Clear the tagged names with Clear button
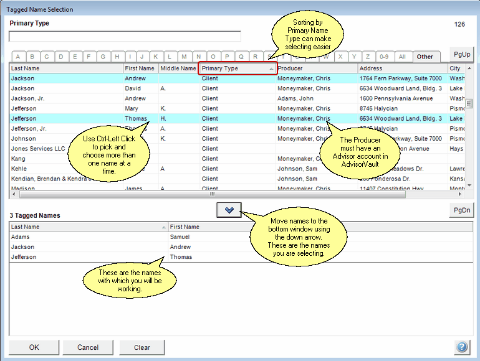 point(142,347)
